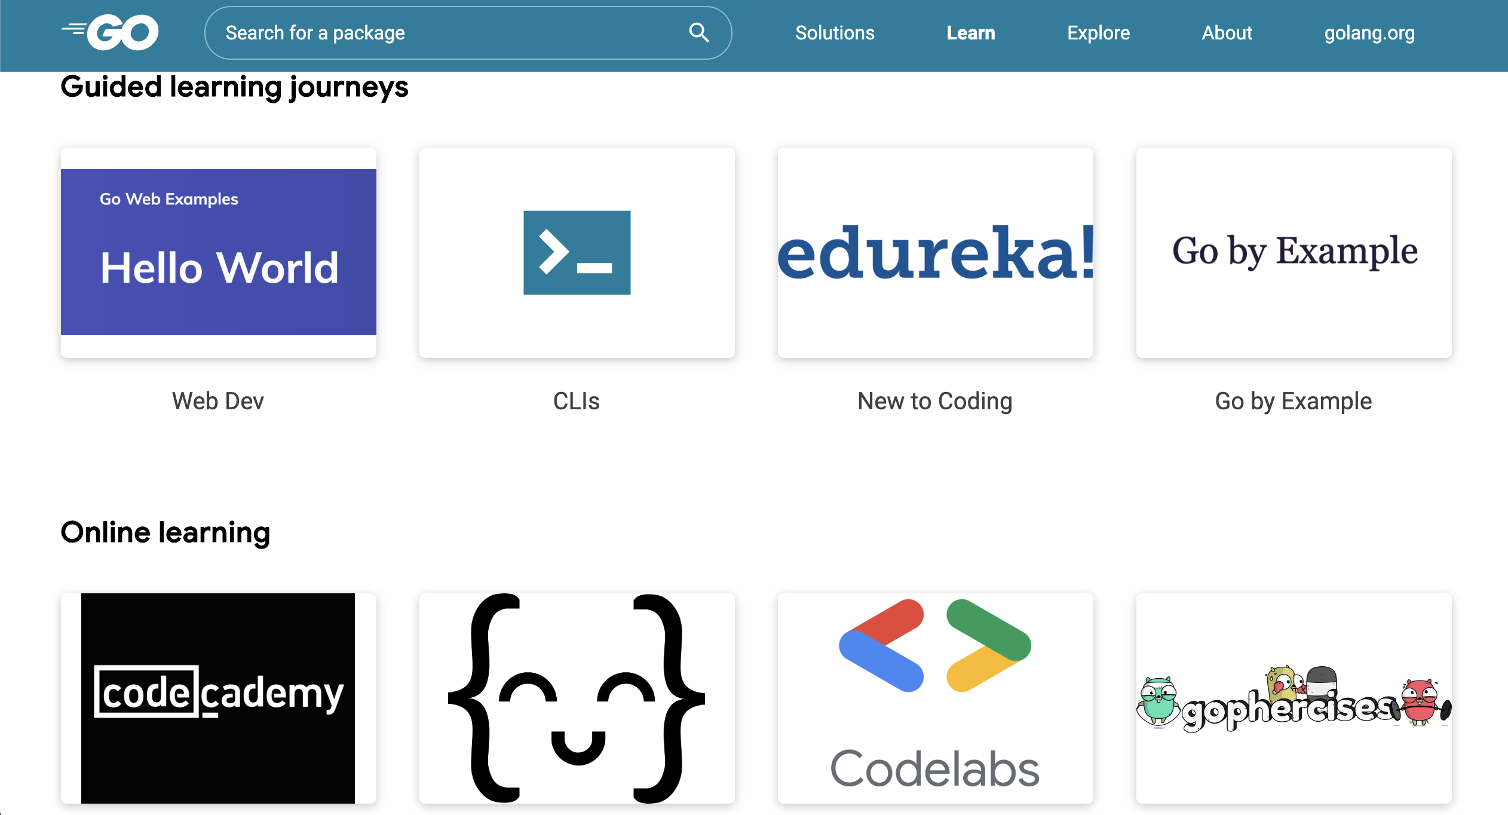Click the Web Dev caption link

[218, 401]
